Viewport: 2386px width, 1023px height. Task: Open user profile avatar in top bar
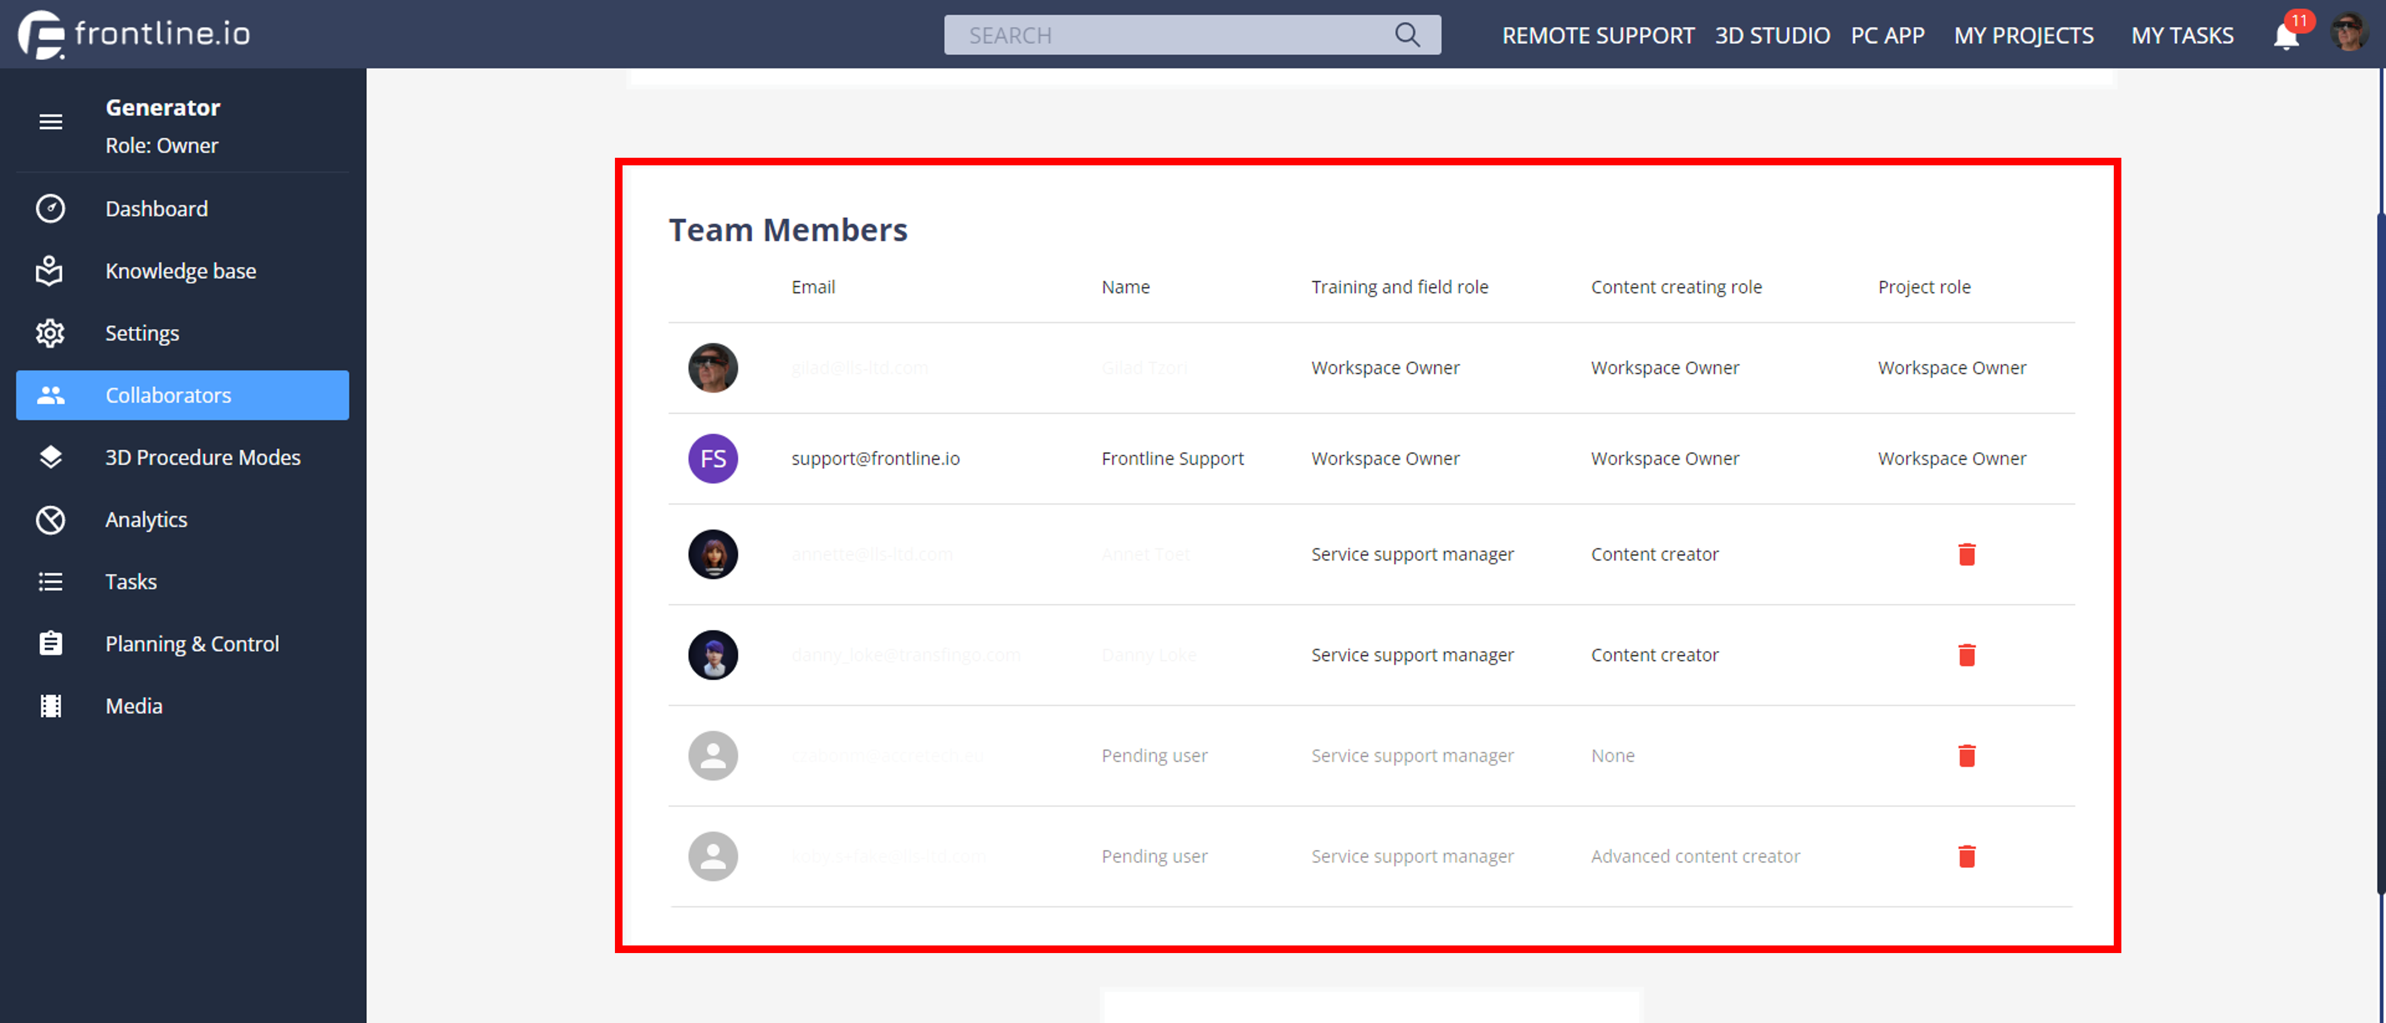[x=2348, y=34]
